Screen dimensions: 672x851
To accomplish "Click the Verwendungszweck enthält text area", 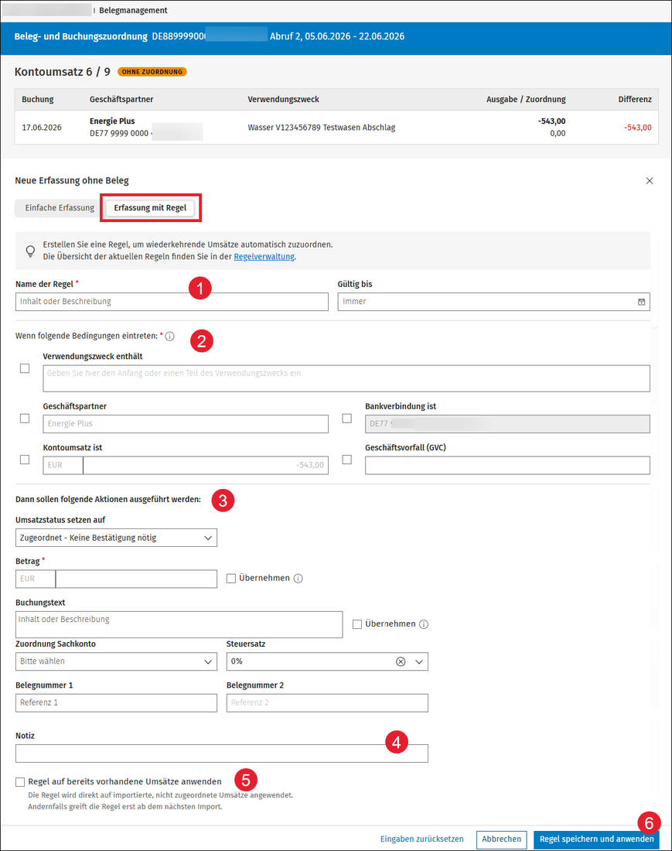I will (346, 378).
